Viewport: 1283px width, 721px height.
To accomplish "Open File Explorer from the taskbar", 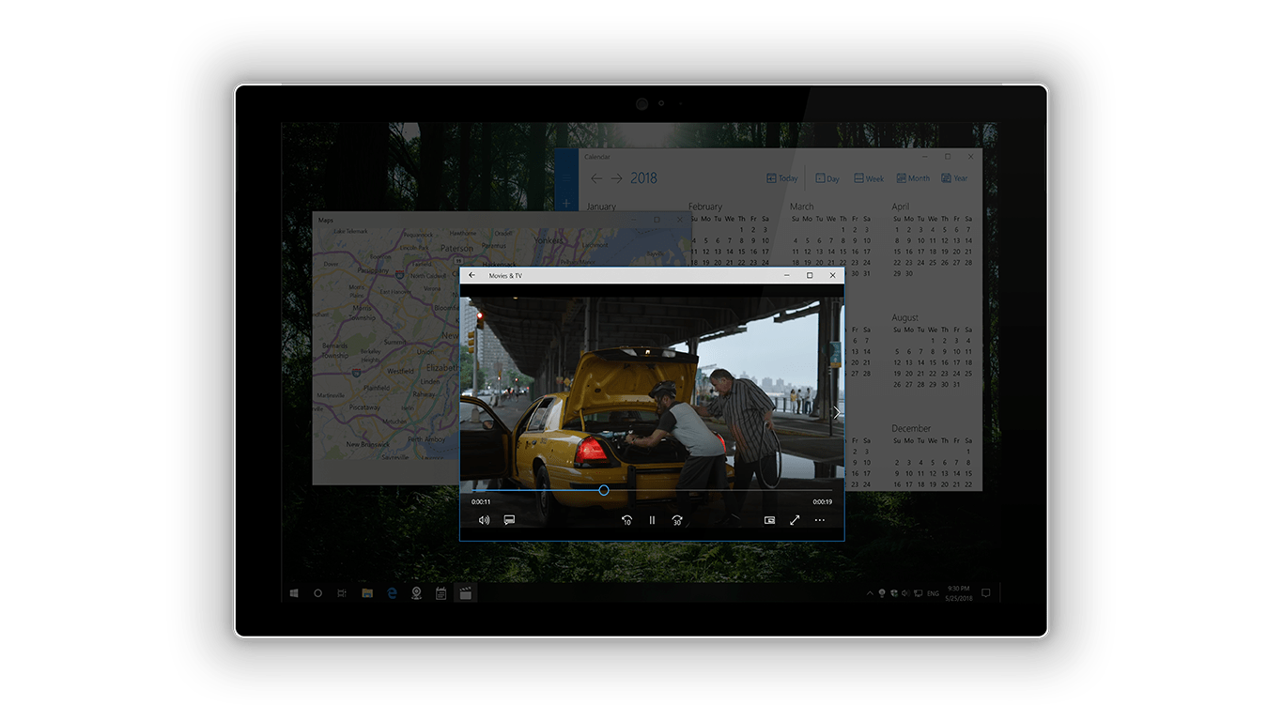I will [367, 593].
